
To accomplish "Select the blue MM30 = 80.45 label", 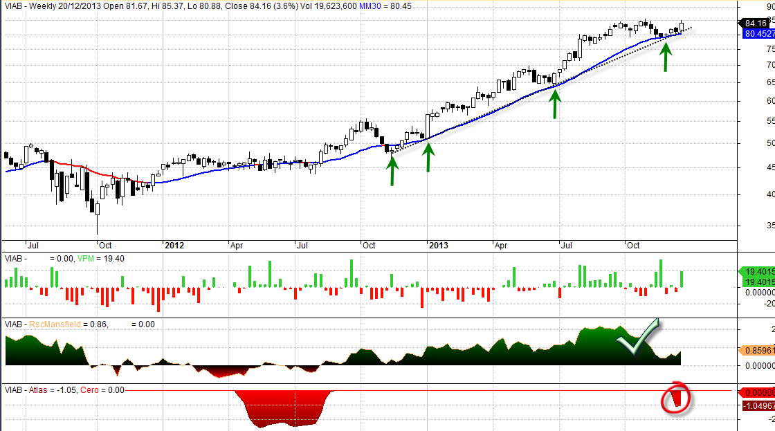I will click(385, 6).
